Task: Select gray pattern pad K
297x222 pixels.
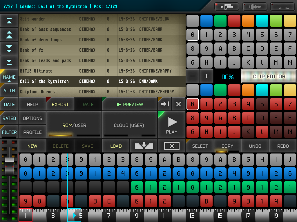Action: click(x=248, y=62)
